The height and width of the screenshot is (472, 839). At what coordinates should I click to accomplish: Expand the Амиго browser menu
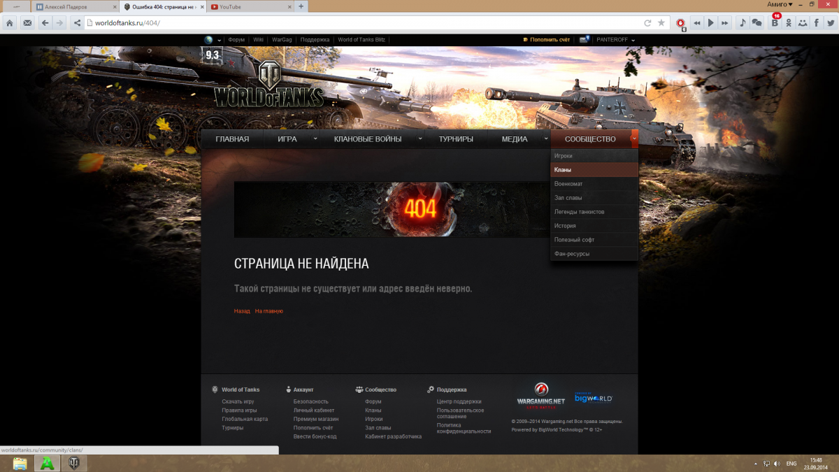pos(780,4)
